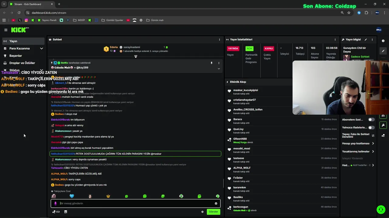Open the Sohbet panel three-dot menu
The height and width of the screenshot is (218, 389).
[219, 40]
